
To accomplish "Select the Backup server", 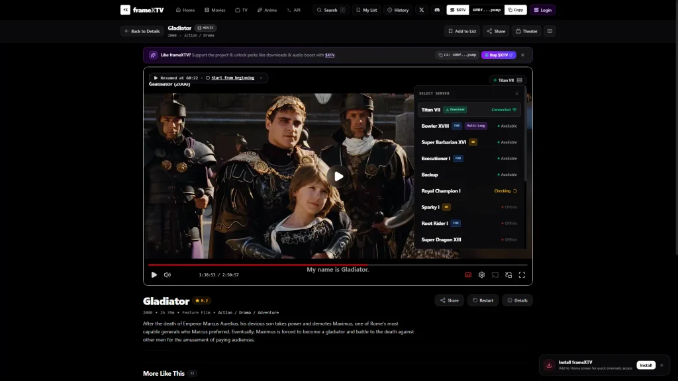I will (x=469, y=175).
